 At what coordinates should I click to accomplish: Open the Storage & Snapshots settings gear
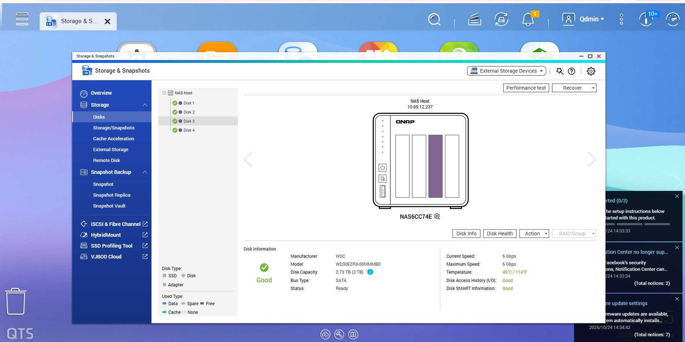click(x=591, y=71)
